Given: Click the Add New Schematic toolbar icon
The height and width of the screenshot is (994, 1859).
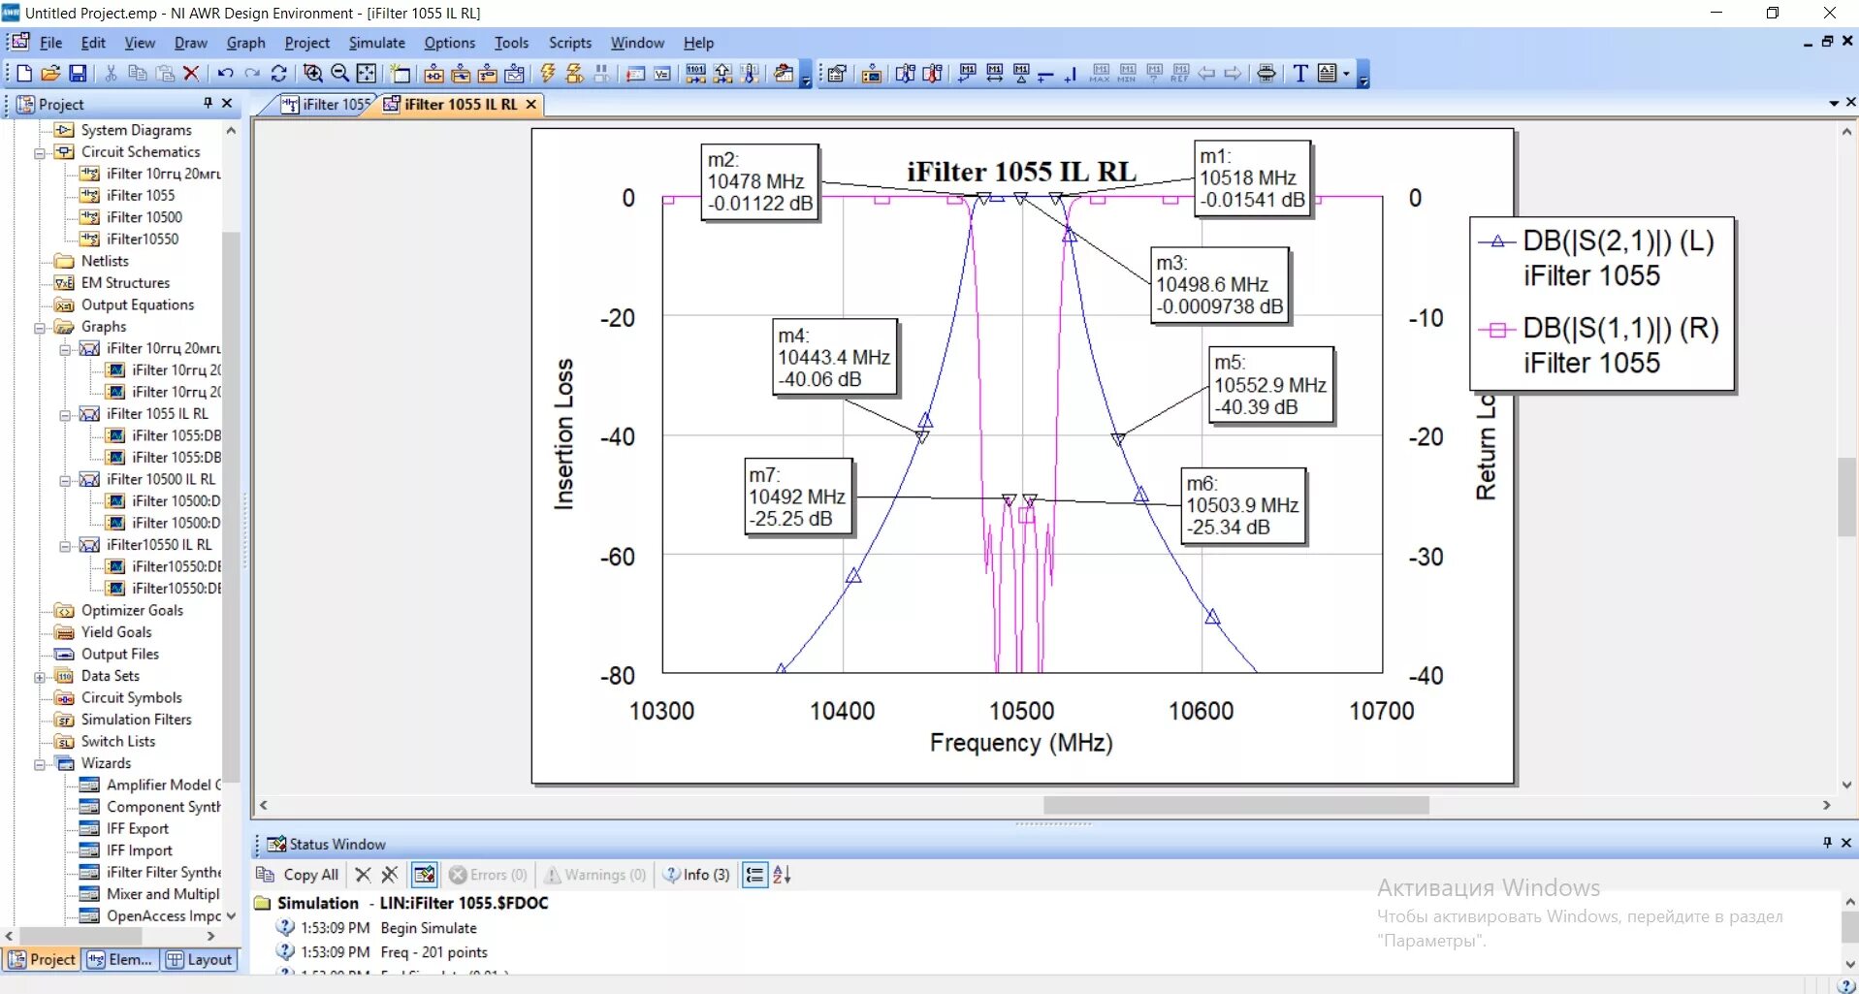Looking at the screenshot, I should [434, 74].
